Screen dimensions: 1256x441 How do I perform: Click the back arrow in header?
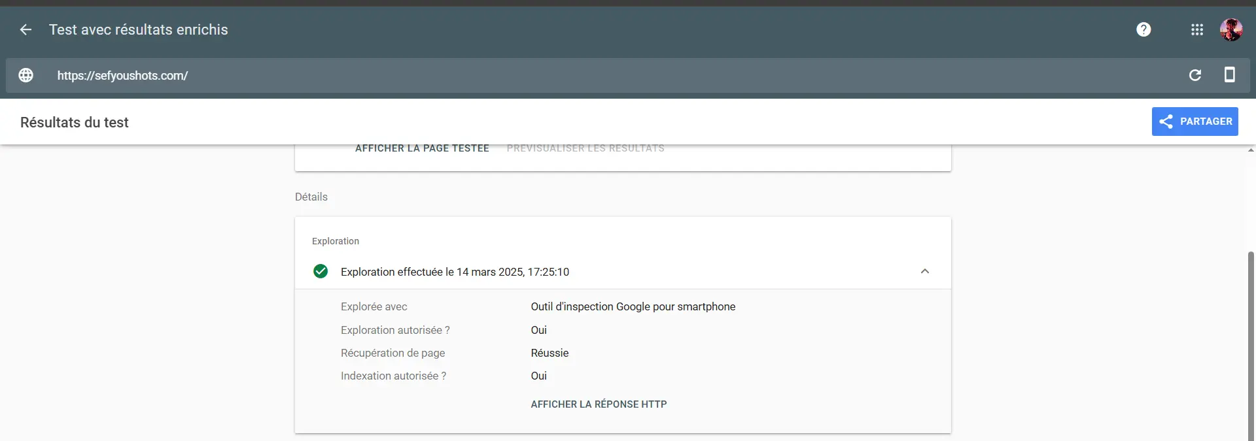tap(26, 29)
